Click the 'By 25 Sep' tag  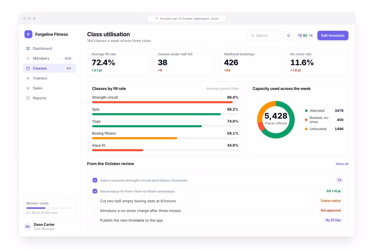coord(333,220)
